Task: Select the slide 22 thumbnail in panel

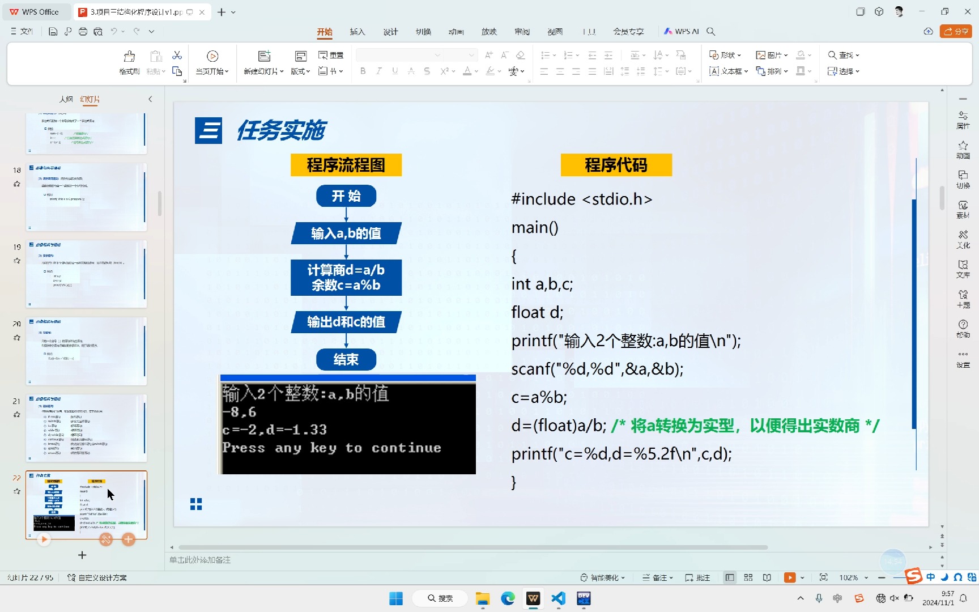Action: click(x=86, y=504)
